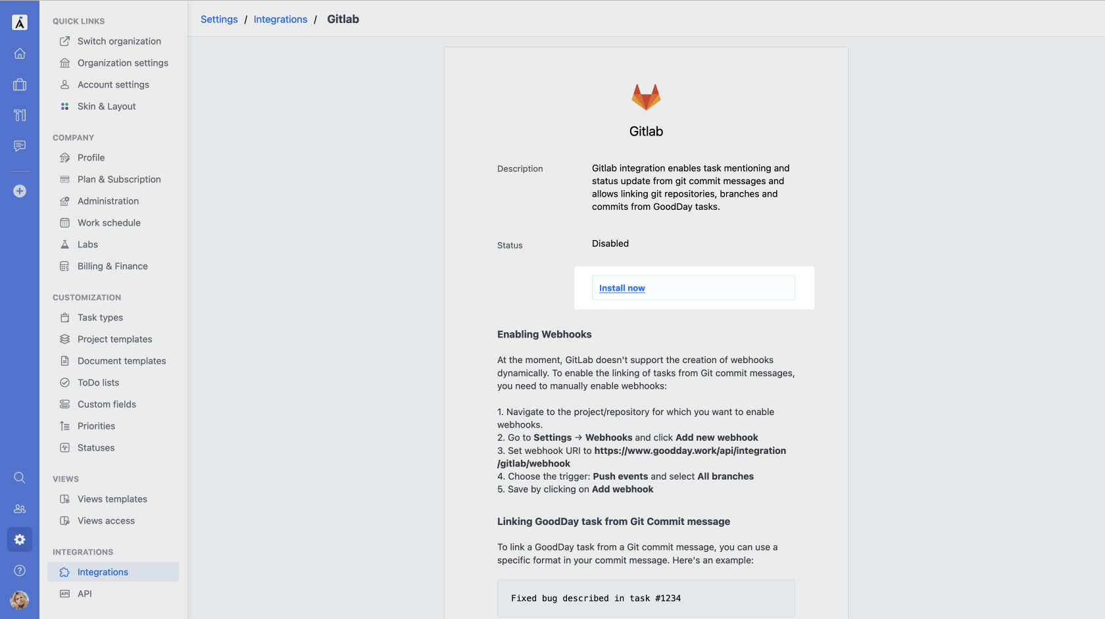Click the Statuses icon
1105x619 pixels.
click(64, 447)
